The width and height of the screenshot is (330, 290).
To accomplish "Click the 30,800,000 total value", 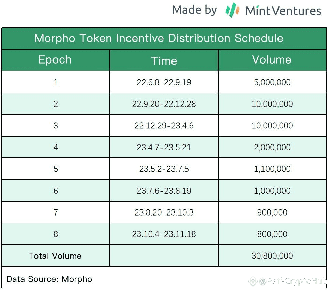I will click(x=272, y=256).
